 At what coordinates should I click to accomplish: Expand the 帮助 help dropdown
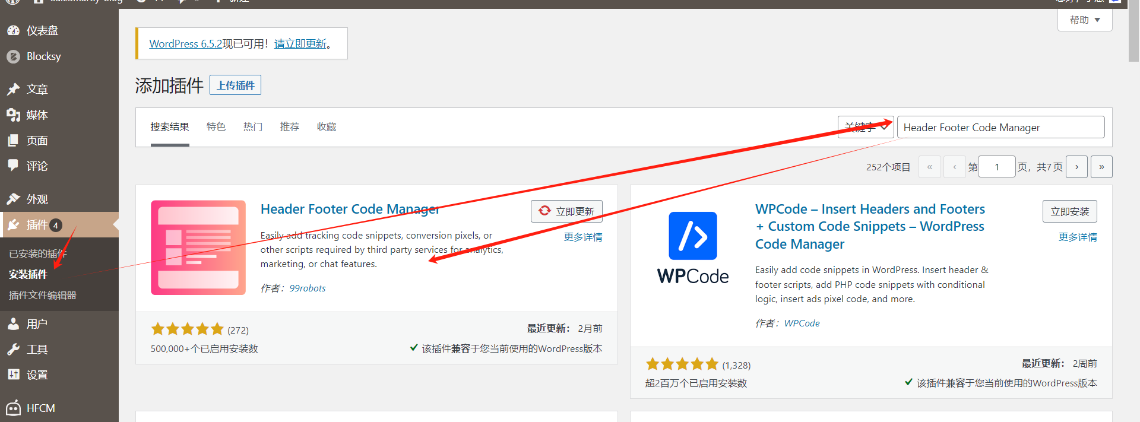[1085, 20]
